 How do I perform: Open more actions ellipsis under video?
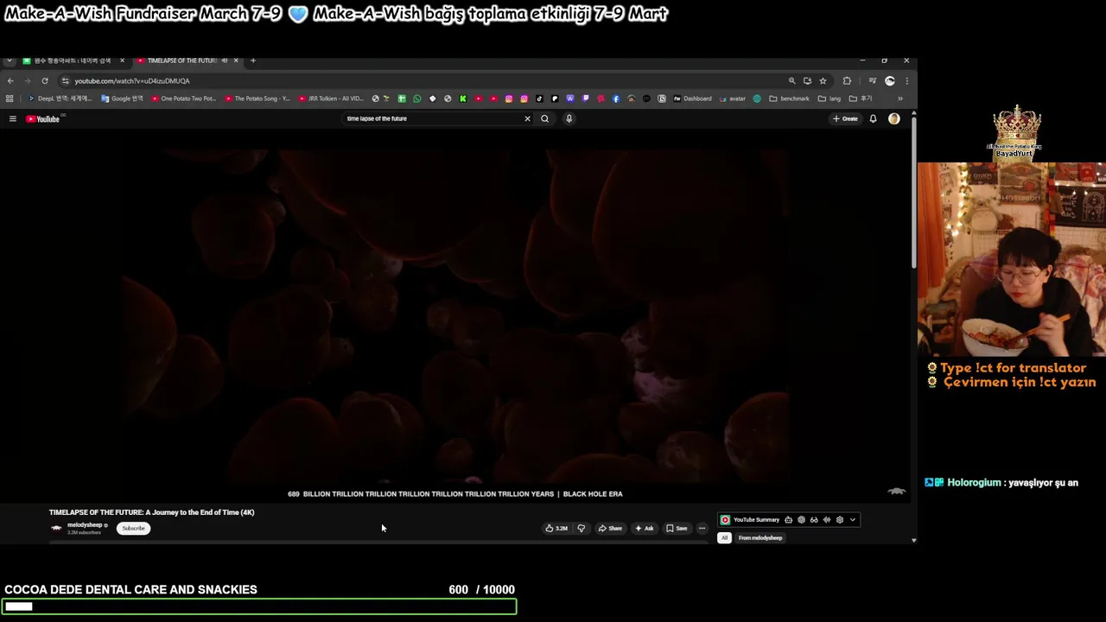702,528
